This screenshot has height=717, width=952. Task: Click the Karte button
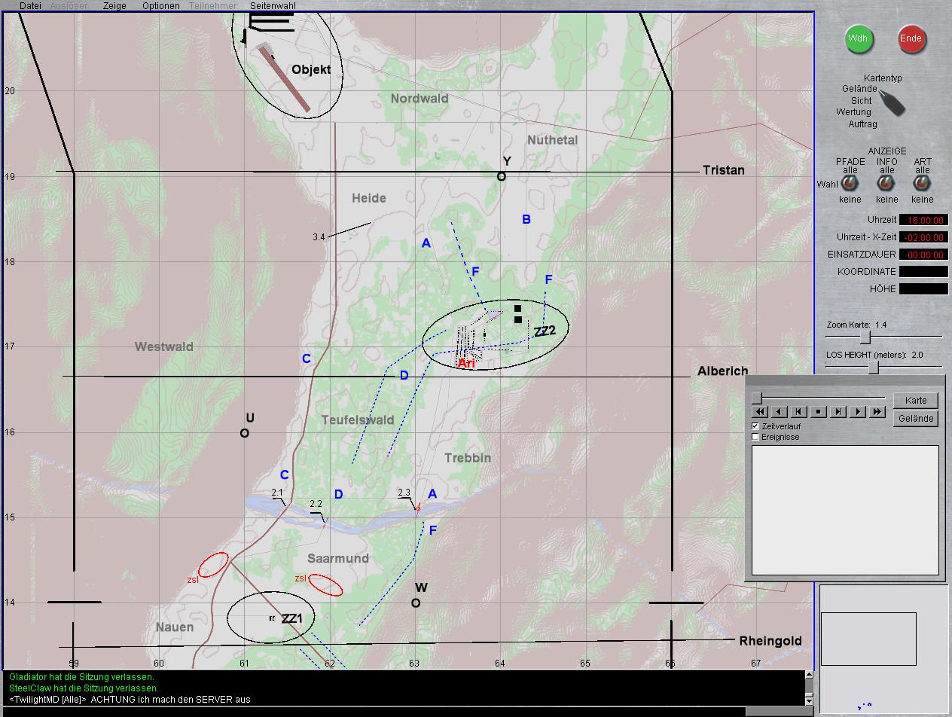(x=916, y=400)
